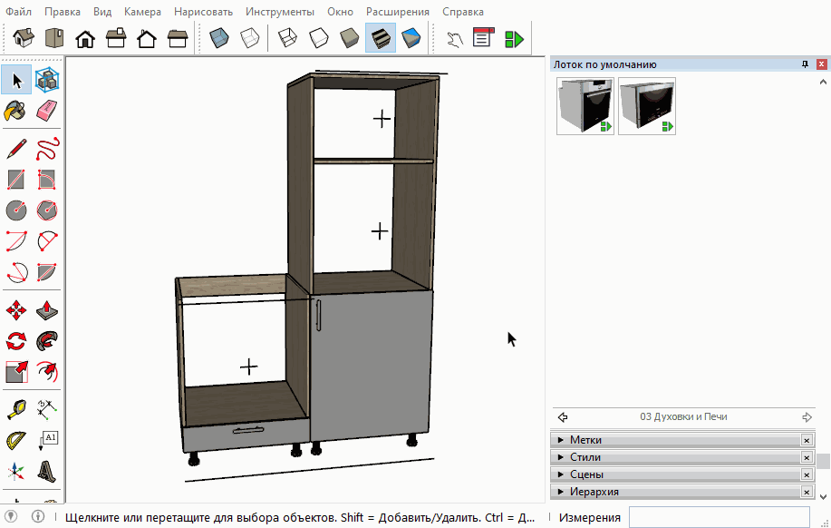Select the Rectangle tool
This screenshot has width=831, height=528.
click(x=16, y=180)
